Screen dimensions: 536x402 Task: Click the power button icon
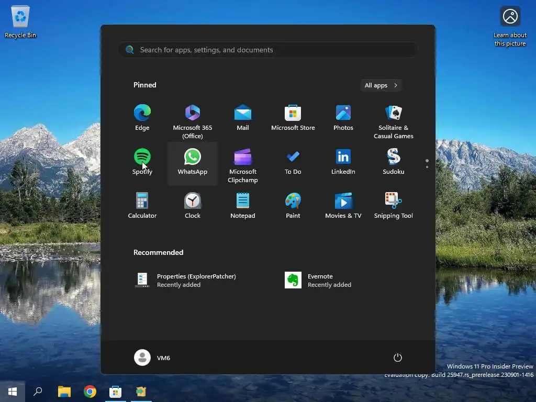(x=398, y=358)
